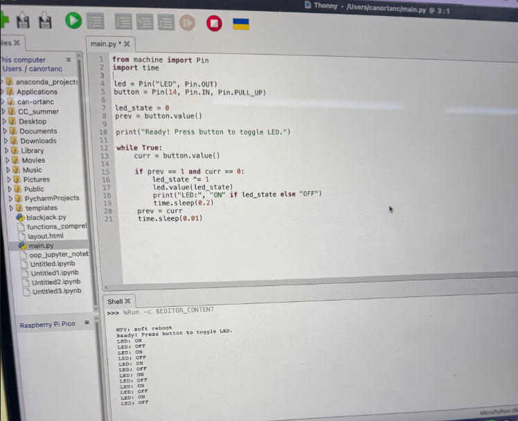Expand the PycharmProjects folder

point(11,198)
